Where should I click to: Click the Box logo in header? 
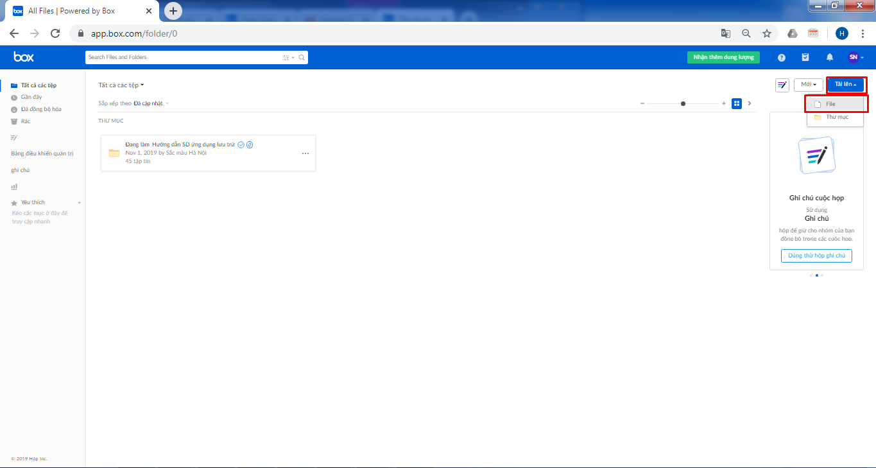click(x=24, y=57)
